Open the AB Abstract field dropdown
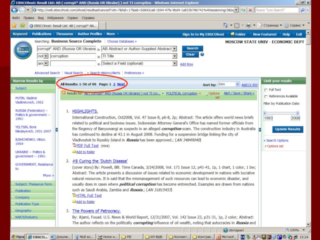320x240 pixels. click(174, 49)
